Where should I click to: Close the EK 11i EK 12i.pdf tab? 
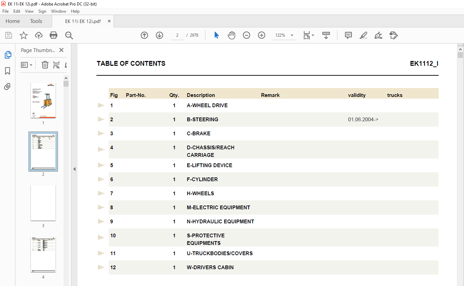(109, 21)
